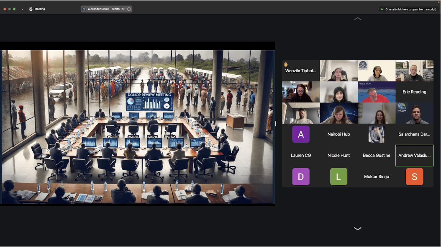Viewport: 441px width, 247px height.
Task: Select the purple "A" participant avatar
Action: coord(300,134)
